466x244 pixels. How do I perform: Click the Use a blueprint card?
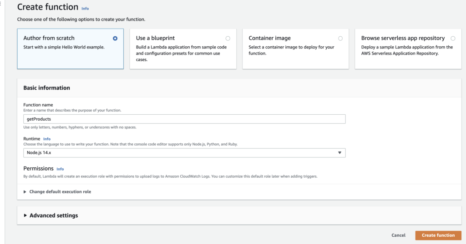[183, 49]
